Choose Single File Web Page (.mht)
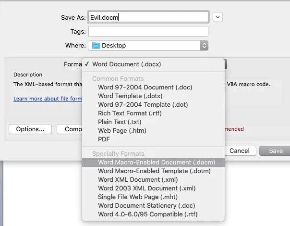The height and width of the screenshot is (226, 290). tap(153, 197)
